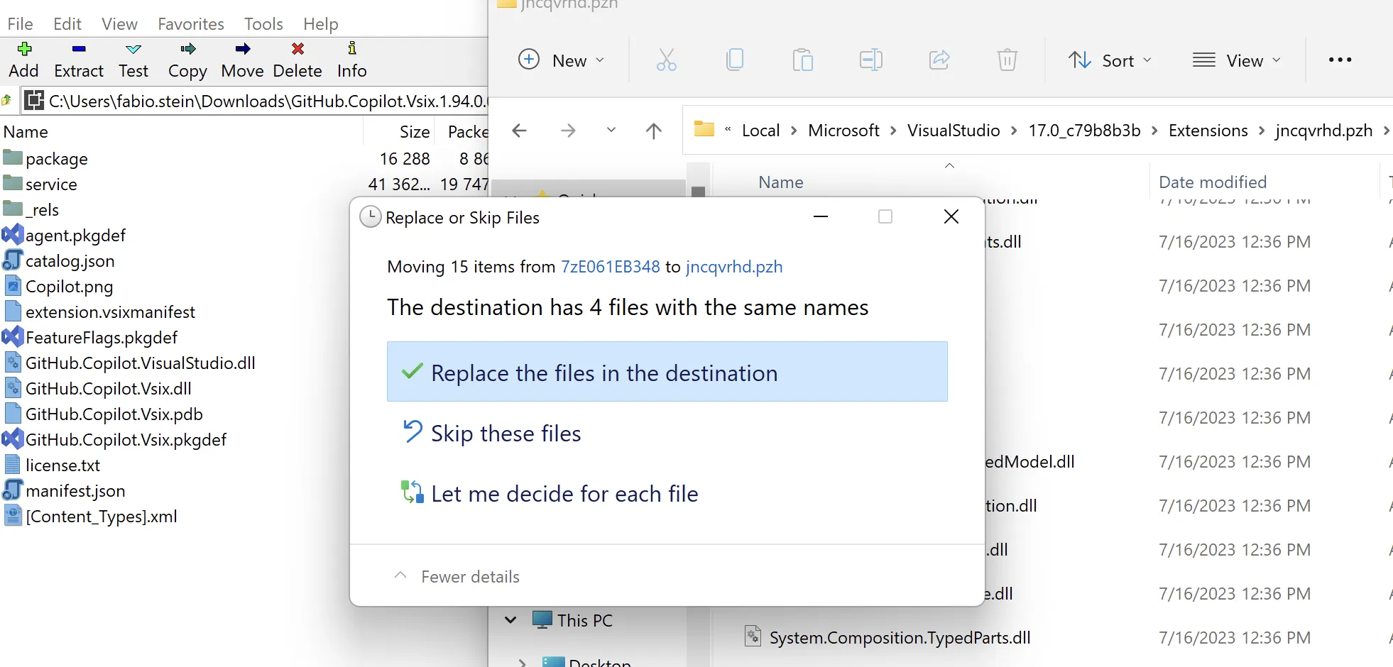Select GitHub.Copilot.Vsix.dll in 7-Zip
This screenshot has width=1393, height=667.
pyautogui.click(x=97, y=388)
